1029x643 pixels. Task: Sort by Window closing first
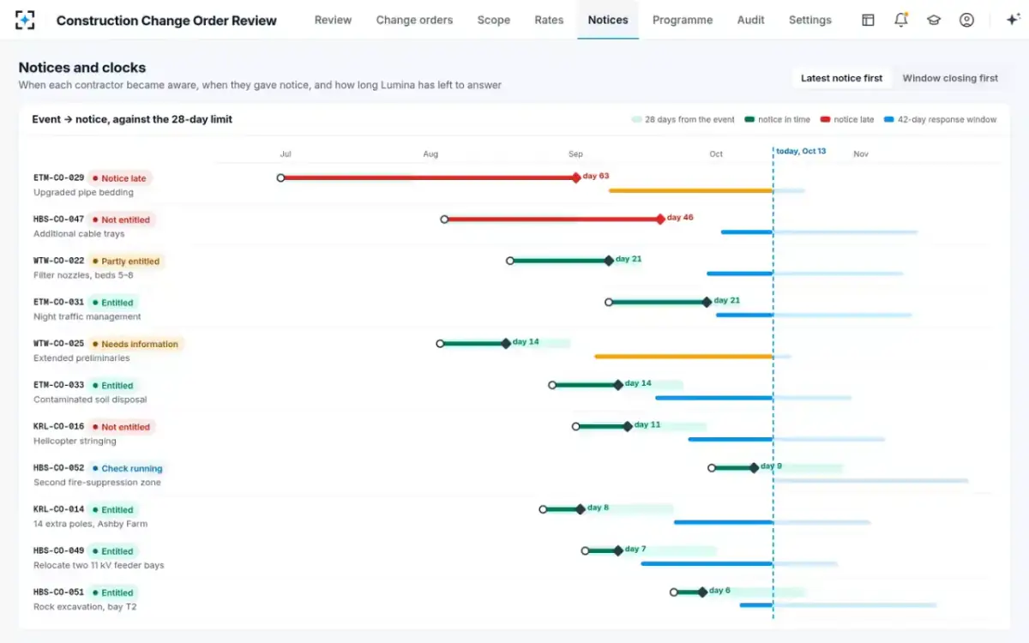click(x=950, y=78)
